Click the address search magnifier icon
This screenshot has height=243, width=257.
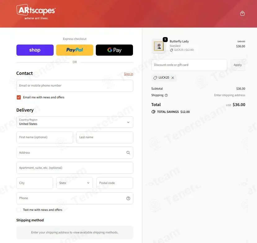[x=128, y=153]
